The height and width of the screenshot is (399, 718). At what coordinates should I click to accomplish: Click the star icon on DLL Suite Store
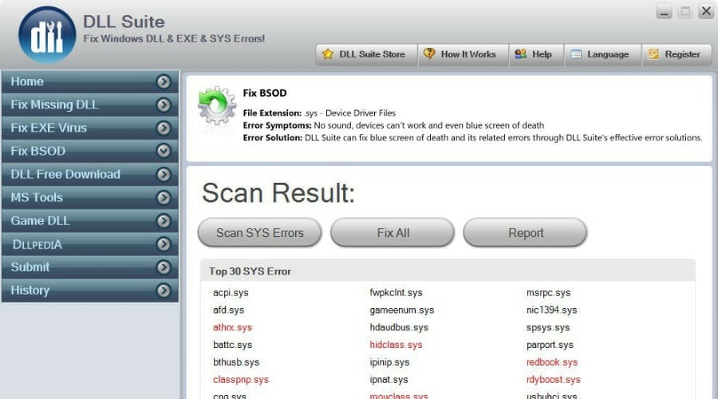coord(327,54)
